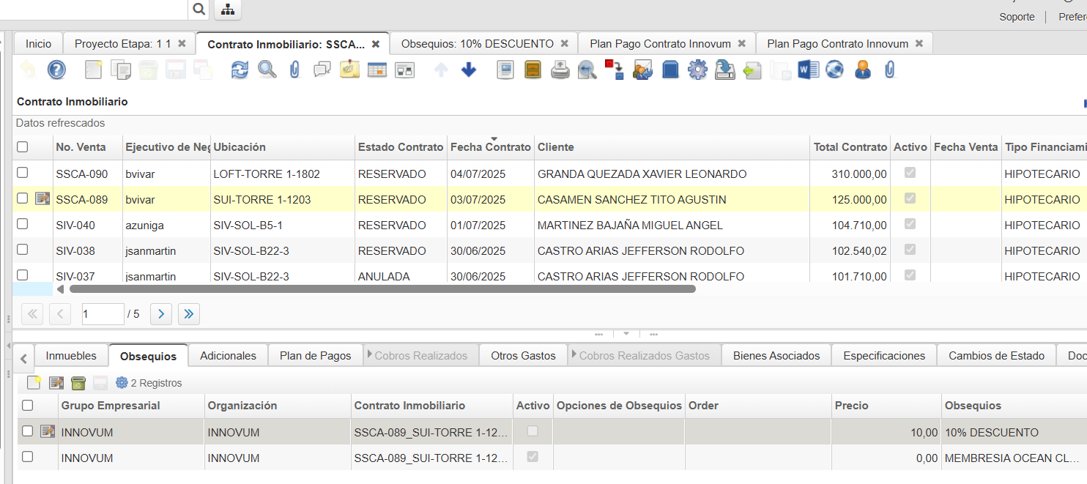Switch to the Plan de Pagos tab
Viewport: 1087px width, 484px height.
click(x=315, y=356)
